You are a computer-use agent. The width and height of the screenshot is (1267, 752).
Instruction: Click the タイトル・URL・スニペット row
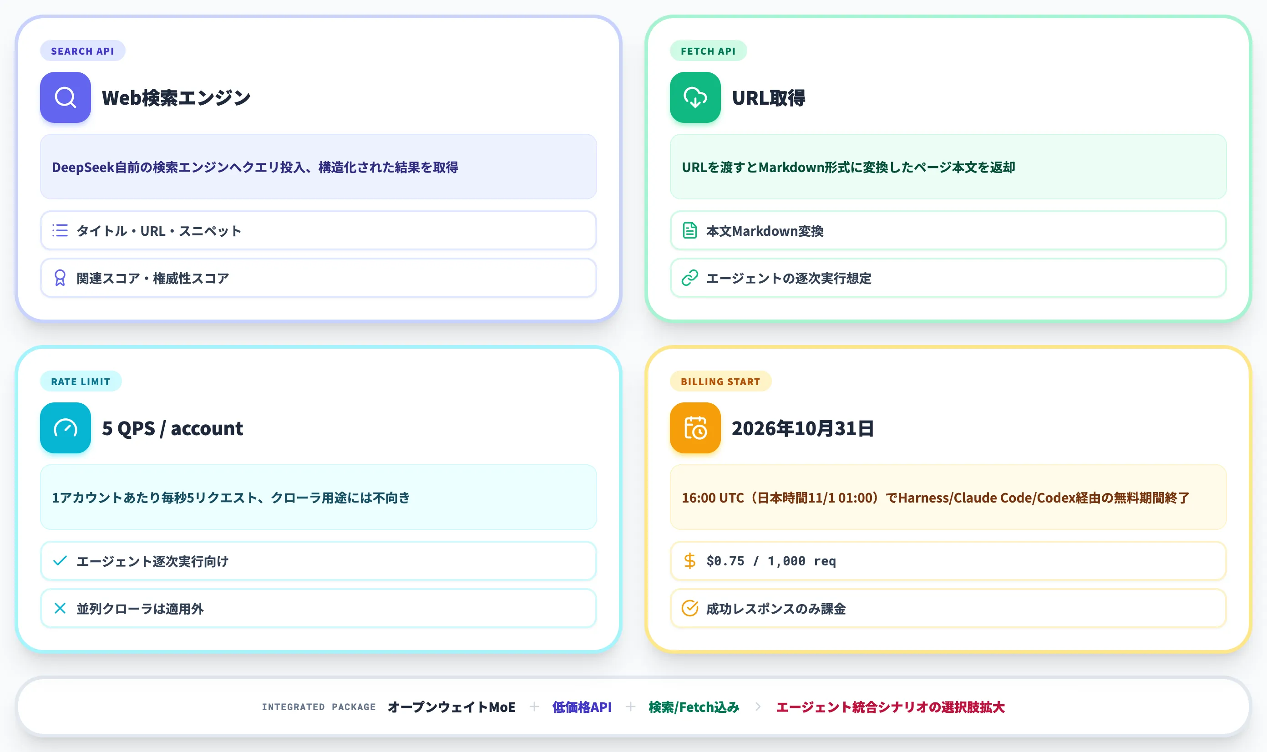318,231
